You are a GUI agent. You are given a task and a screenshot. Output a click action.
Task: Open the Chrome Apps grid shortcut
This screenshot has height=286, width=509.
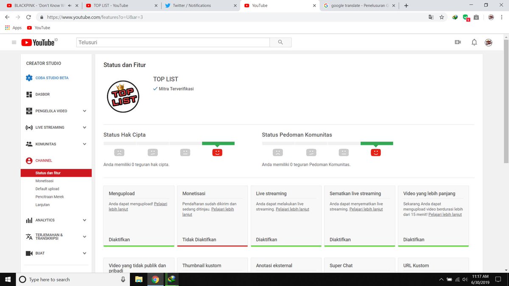click(x=13, y=28)
